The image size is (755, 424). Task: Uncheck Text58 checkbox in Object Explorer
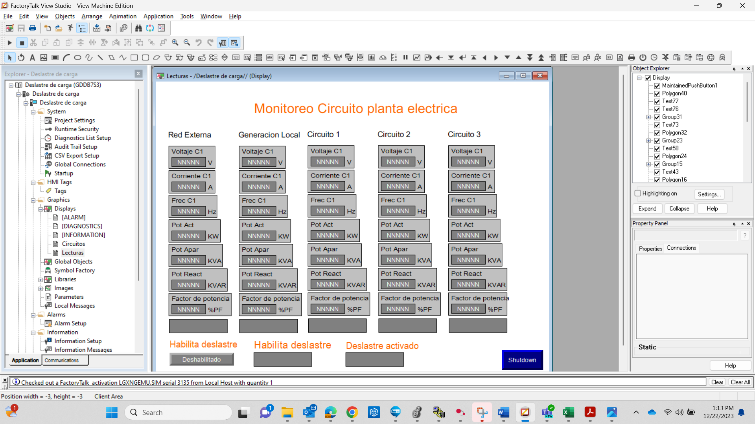tap(657, 148)
